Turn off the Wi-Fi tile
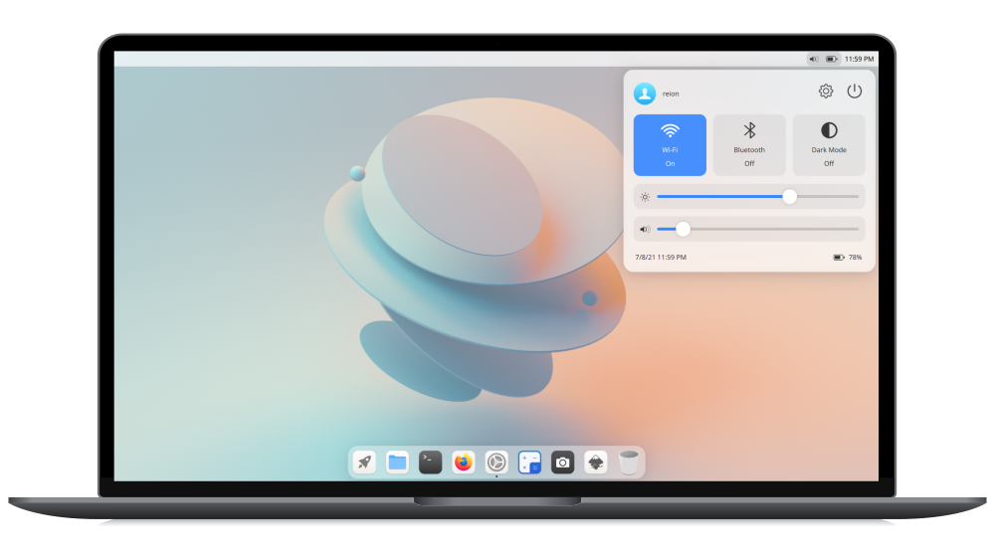Image resolution: width=995 pixels, height=560 pixels. (670, 145)
